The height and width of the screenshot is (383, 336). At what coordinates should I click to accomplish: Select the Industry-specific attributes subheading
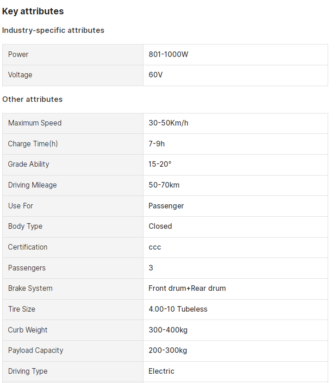pos(53,30)
